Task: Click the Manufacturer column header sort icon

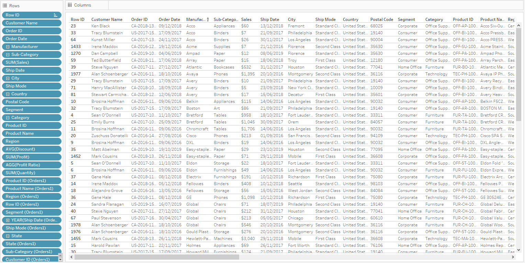Action: 208,20
